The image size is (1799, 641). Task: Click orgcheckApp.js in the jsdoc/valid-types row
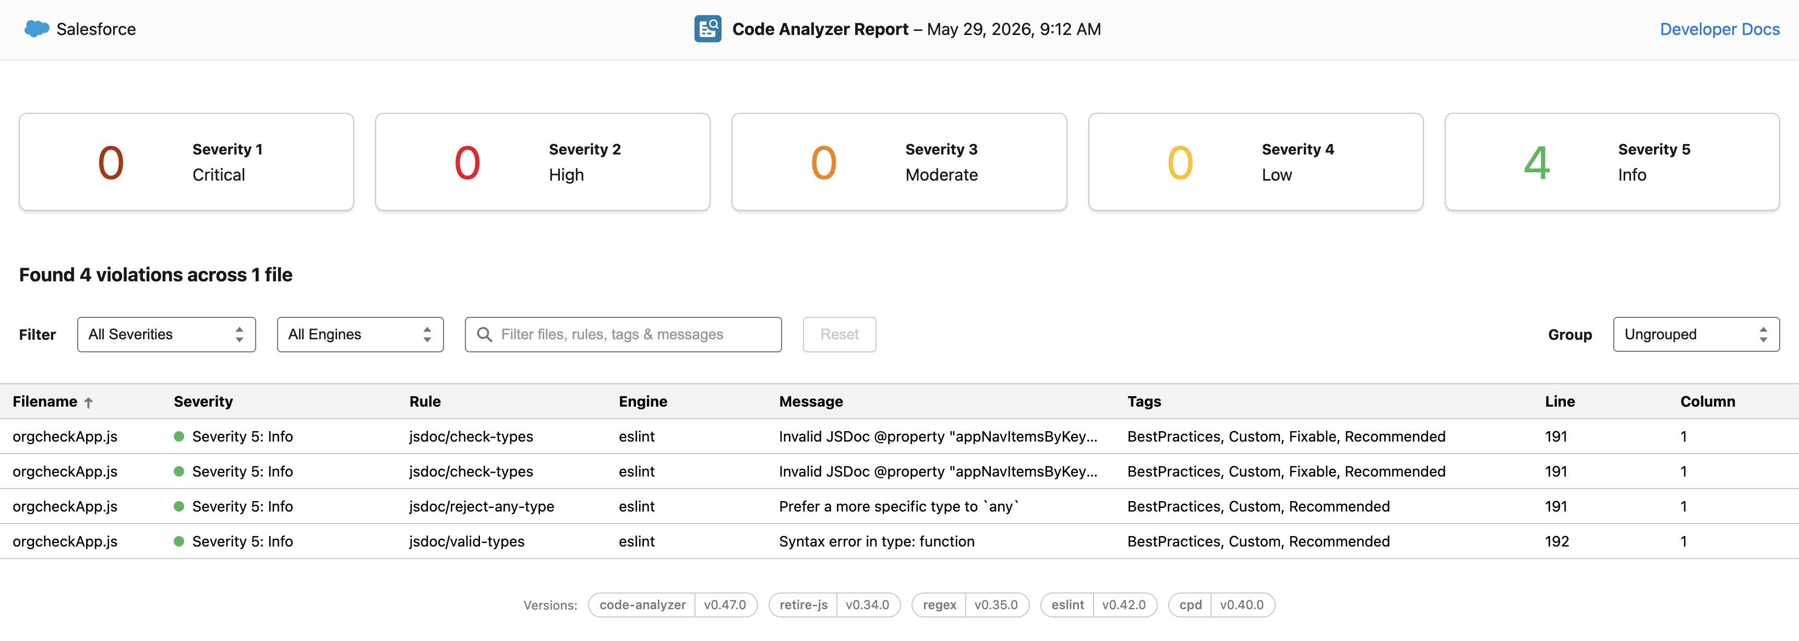65,541
